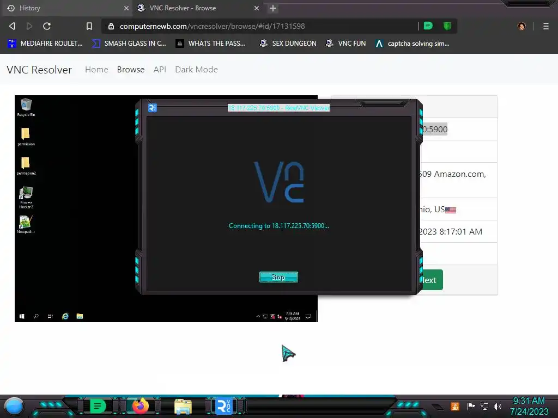
Task: Click the RealVNC Viewer window title text
Action: (x=278, y=108)
